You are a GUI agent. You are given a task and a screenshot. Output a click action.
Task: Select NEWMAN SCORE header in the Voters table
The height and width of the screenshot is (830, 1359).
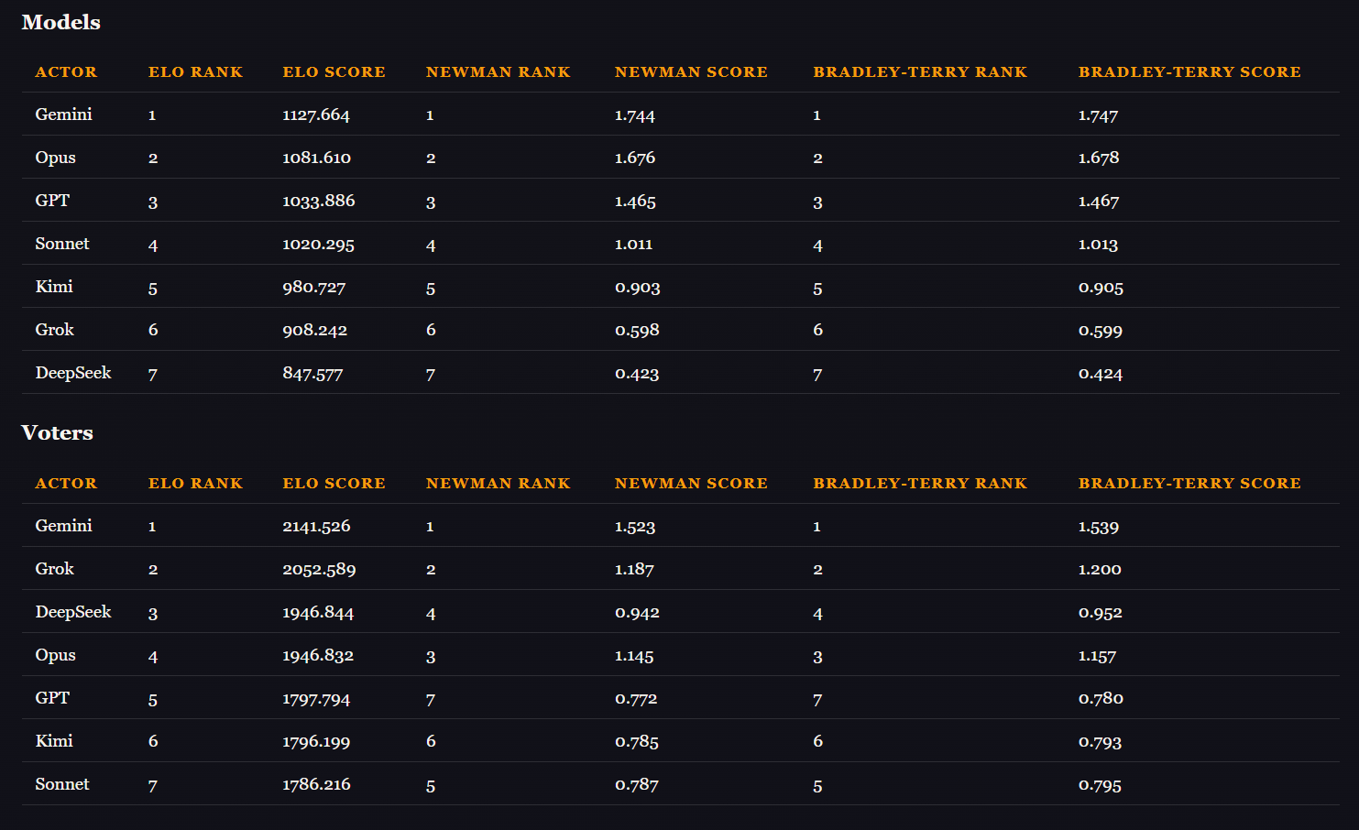[x=691, y=483]
